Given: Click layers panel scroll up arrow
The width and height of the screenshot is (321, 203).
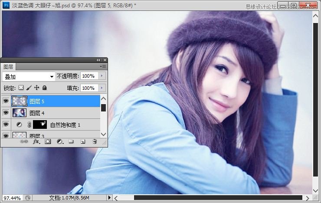Looking at the screenshot, I should tap(104, 98).
